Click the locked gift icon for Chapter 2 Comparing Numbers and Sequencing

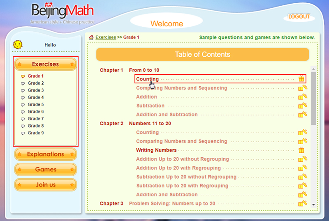[303, 141]
